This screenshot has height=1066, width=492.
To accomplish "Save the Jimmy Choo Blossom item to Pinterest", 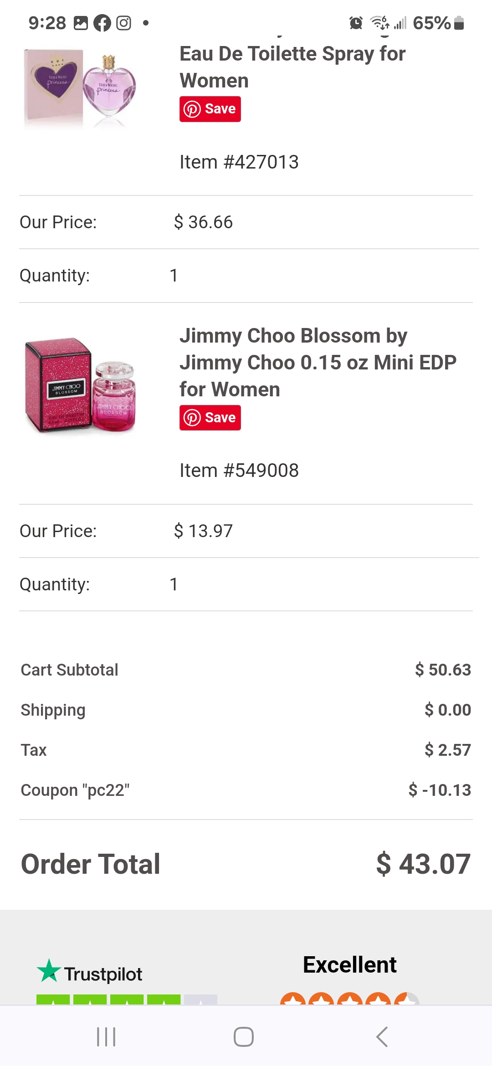I will click(210, 417).
